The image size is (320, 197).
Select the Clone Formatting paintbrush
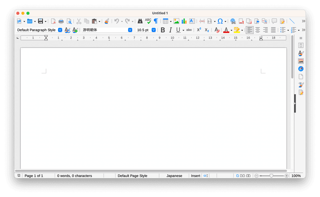click(107, 21)
